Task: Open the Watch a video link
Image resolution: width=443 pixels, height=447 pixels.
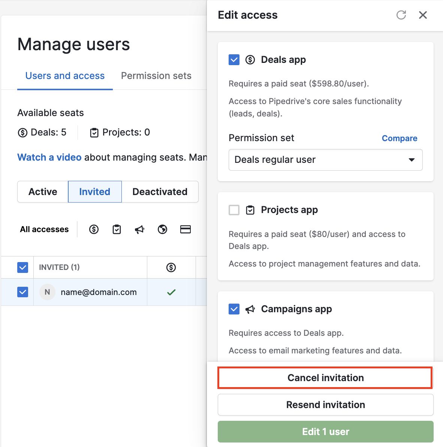Action: pos(49,157)
